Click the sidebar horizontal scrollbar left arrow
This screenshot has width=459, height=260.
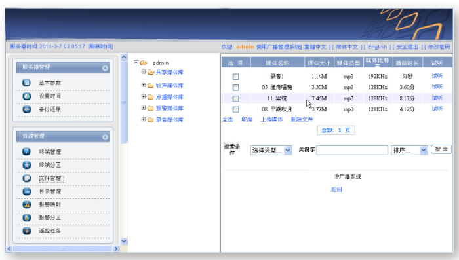(9, 249)
